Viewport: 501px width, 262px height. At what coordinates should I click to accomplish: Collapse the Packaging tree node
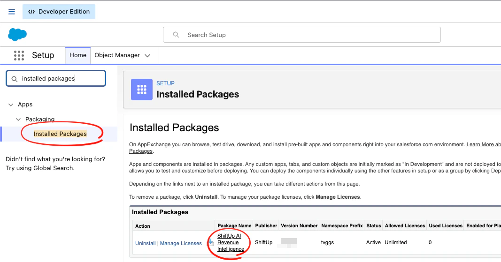18,120
